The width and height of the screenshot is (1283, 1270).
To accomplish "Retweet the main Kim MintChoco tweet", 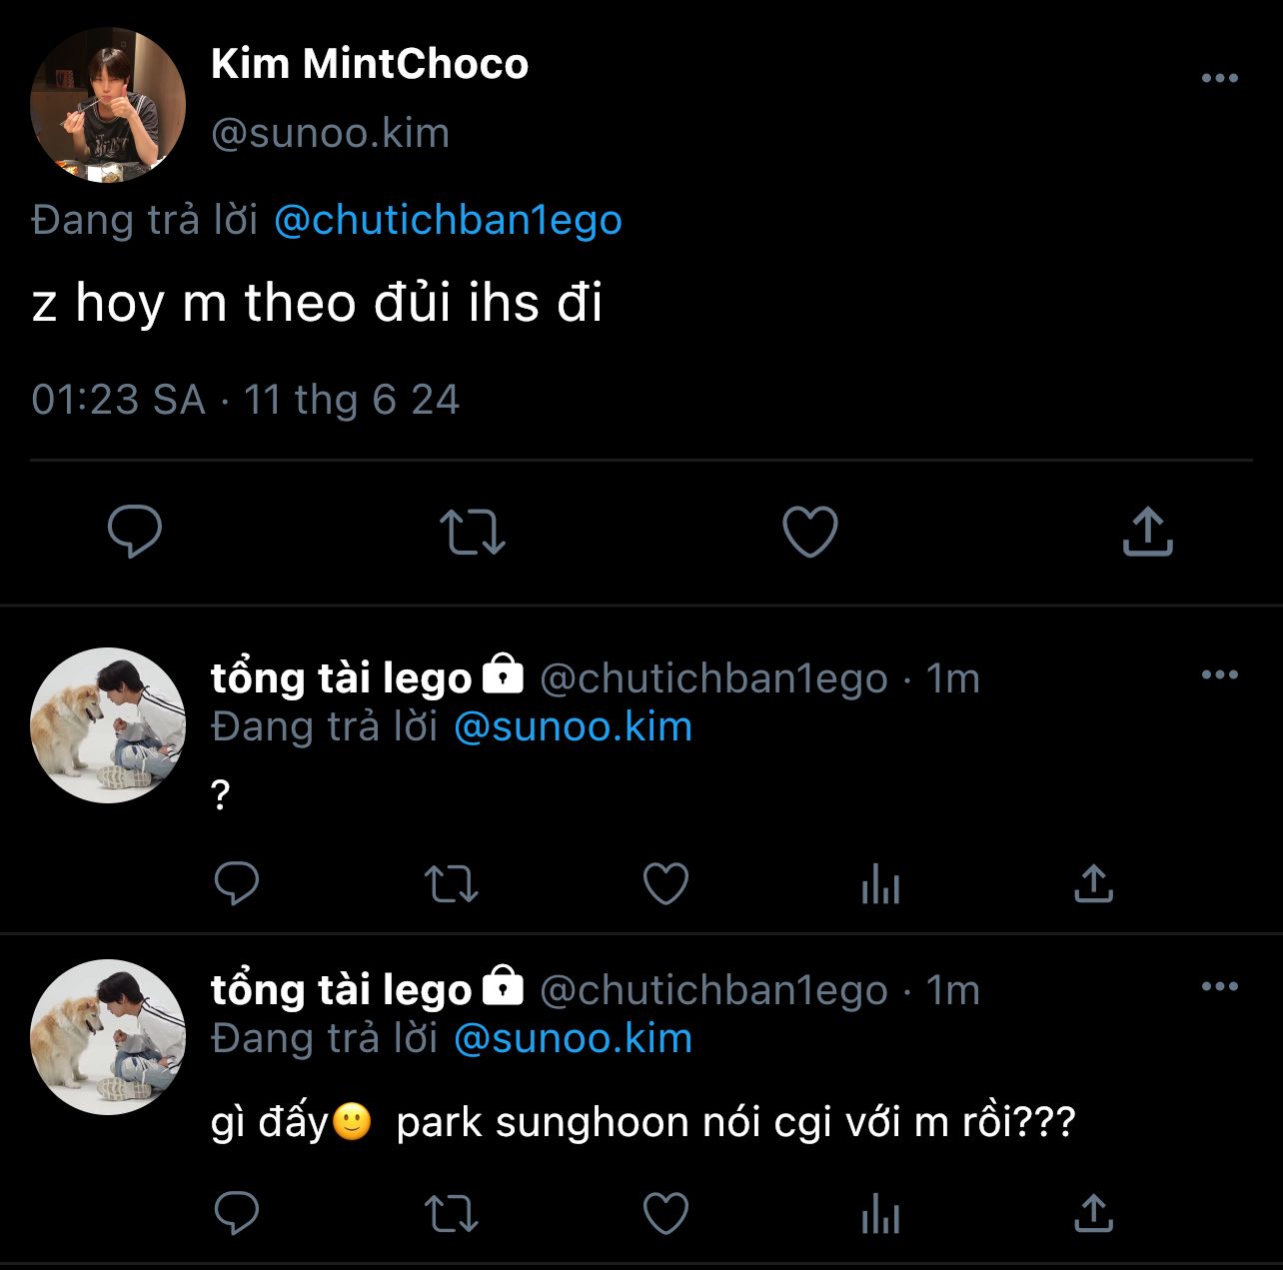I will [x=473, y=531].
